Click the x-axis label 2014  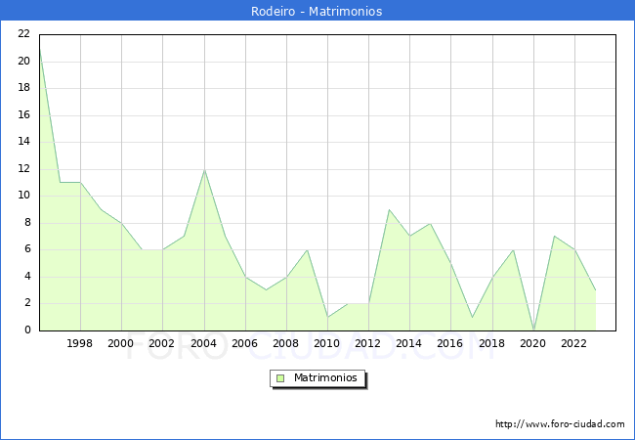pos(409,343)
